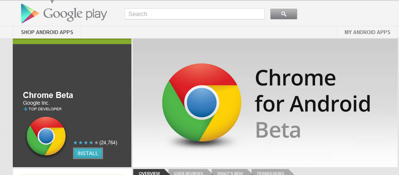Viewport: 399px width, 175px height.
Task: Show the What's New tab
Action: tap(230, 172)
